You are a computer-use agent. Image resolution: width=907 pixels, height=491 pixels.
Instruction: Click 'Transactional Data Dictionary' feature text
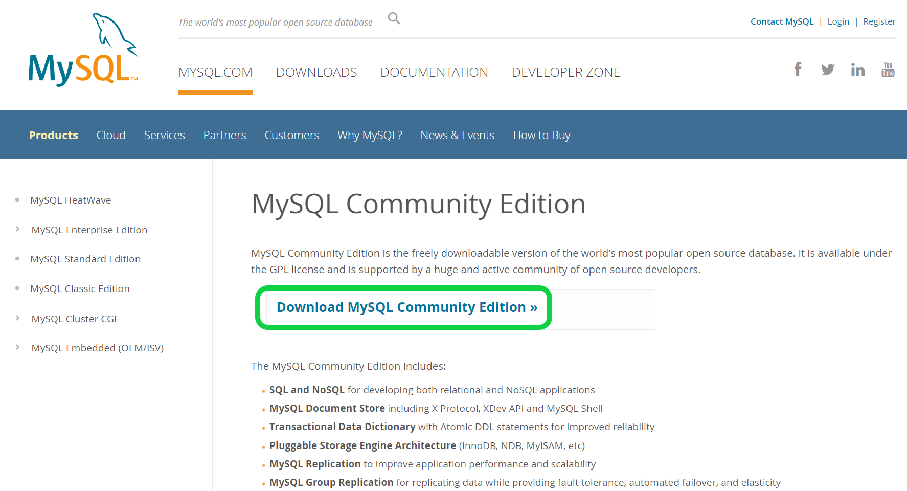tap(342, 427)
